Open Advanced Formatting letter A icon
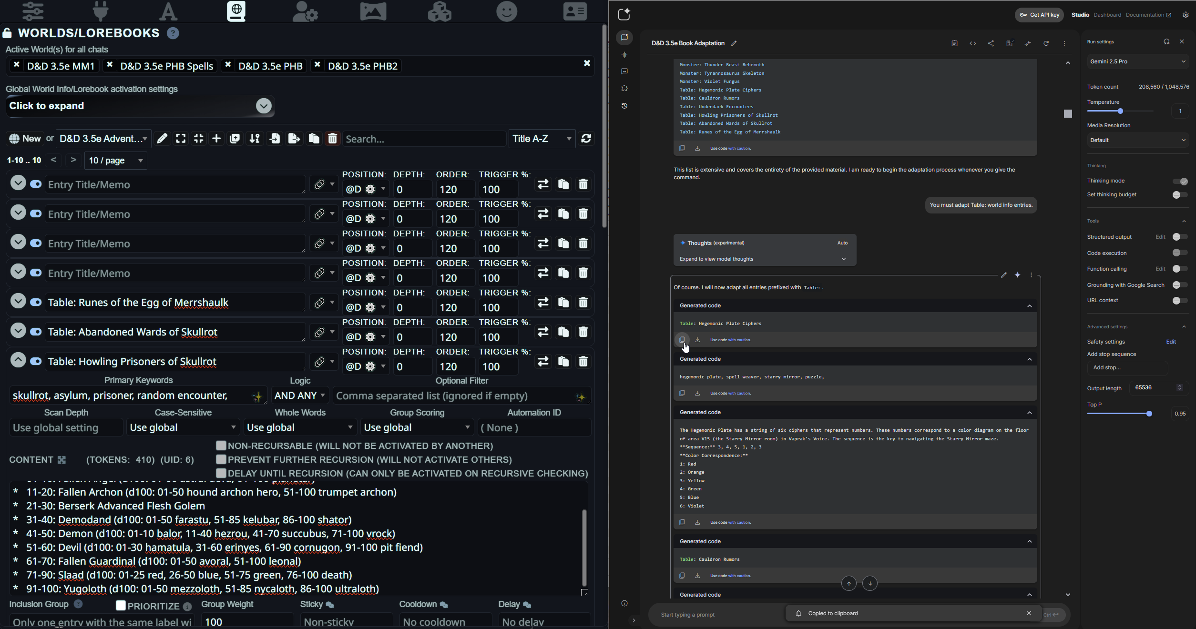Image resolution: width=1196 pixels, height=629 pixels. click(x=168, y=11)
